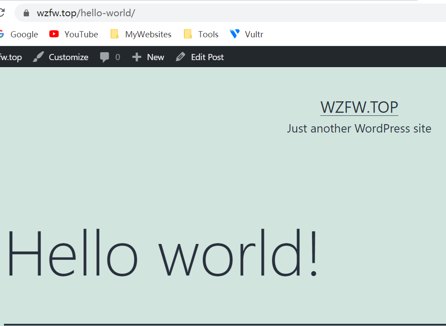Click the Tools bookmark folder icon

click(188, 34)
